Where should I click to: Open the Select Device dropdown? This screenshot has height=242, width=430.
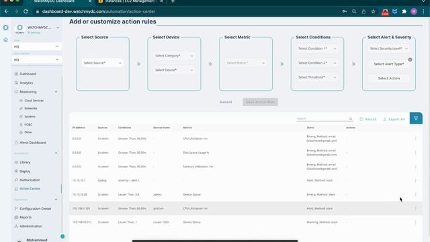(x=174, y=70)
